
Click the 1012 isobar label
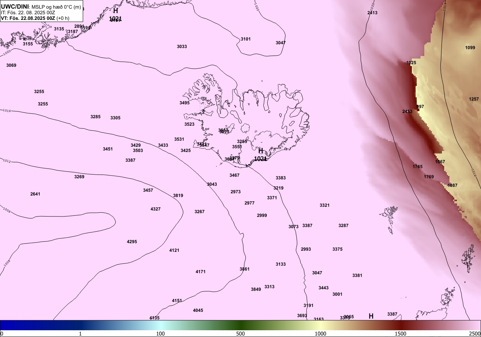coord(7,161)
